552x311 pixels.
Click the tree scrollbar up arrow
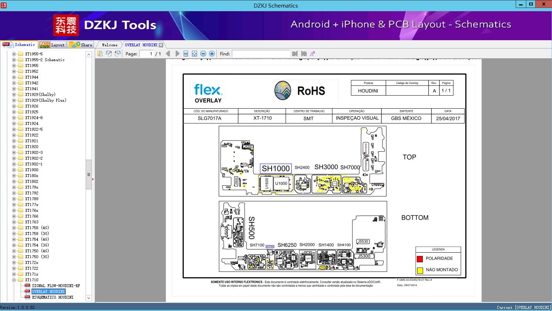[89, 54]
